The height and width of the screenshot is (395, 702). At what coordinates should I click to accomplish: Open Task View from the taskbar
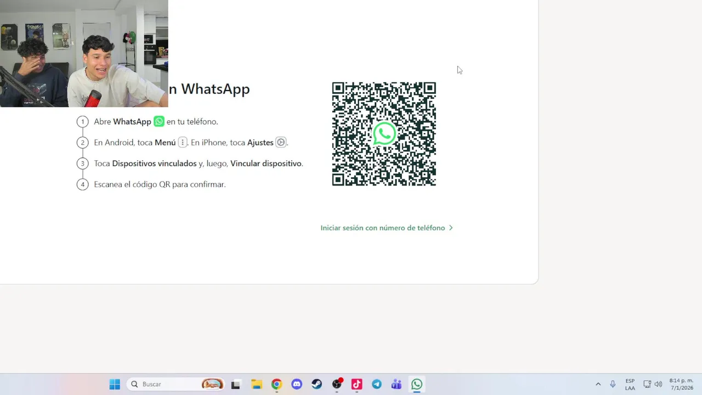coord(235,385)
